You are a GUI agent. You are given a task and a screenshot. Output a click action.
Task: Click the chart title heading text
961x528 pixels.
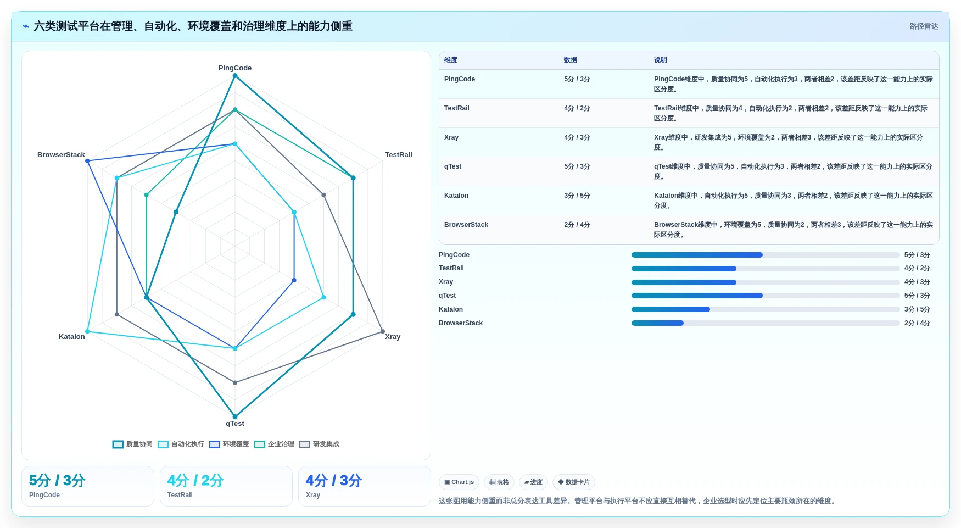pos(193,26)
